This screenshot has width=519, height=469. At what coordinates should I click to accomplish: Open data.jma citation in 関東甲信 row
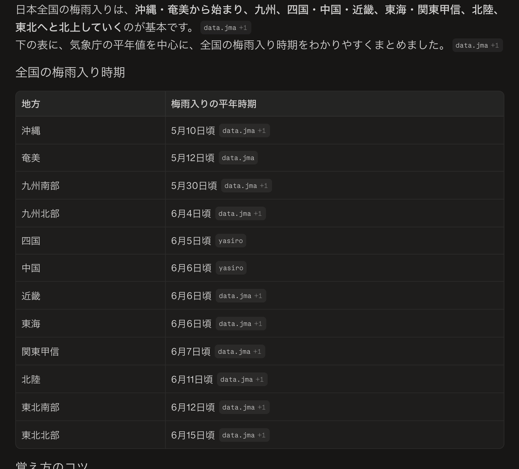(x=240, y=351)
